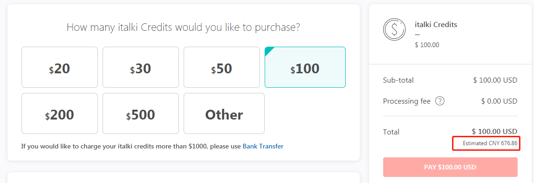Click the Sub-total $ 100.00 USD value
This screenshot has width=534, height=183.
pos(495,80)
